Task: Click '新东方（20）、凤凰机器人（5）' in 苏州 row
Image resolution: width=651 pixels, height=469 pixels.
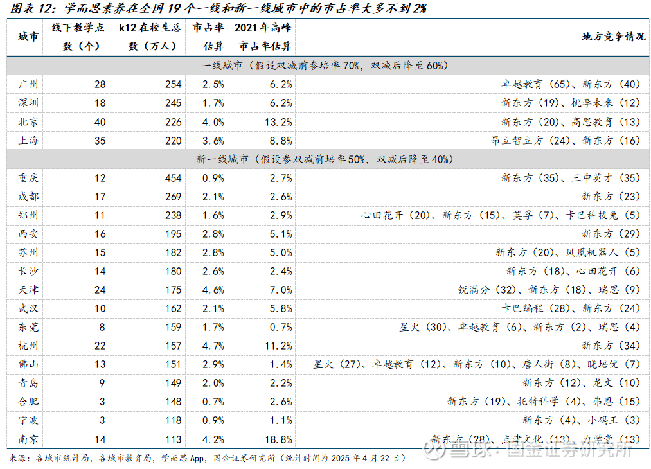Action: coord(567,252)
